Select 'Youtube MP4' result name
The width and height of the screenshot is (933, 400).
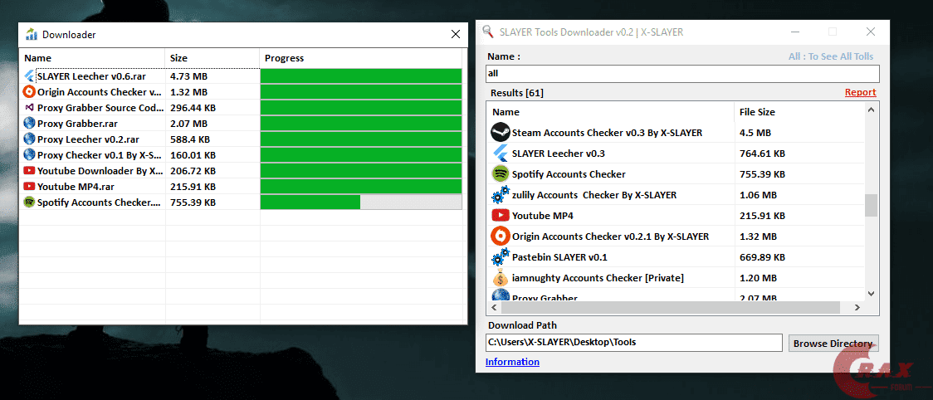click(543, 216)
